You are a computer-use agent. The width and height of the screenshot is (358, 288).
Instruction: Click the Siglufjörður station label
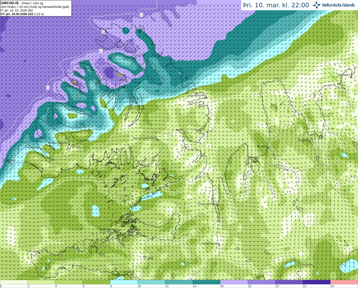pyautogui.click(x=344, y=75)
